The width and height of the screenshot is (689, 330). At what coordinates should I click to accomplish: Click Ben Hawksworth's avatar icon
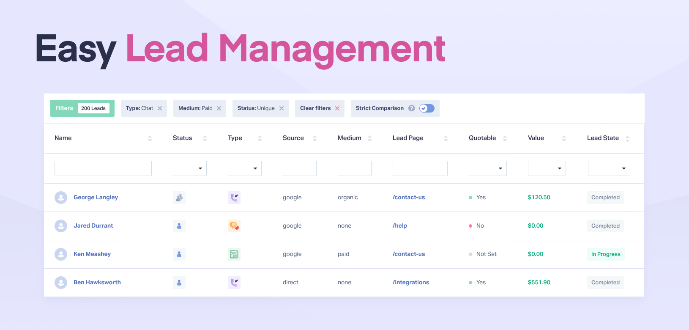tap(61, 283)
